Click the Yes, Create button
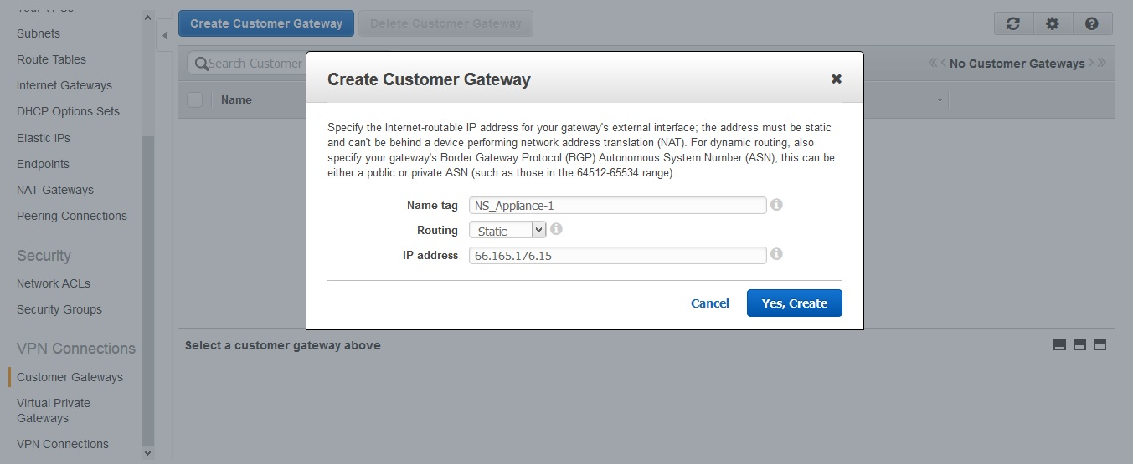 [794, 303]
